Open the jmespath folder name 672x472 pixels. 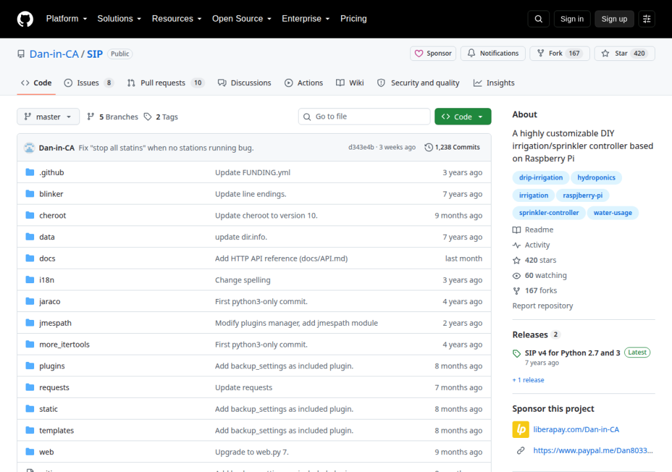55,323
